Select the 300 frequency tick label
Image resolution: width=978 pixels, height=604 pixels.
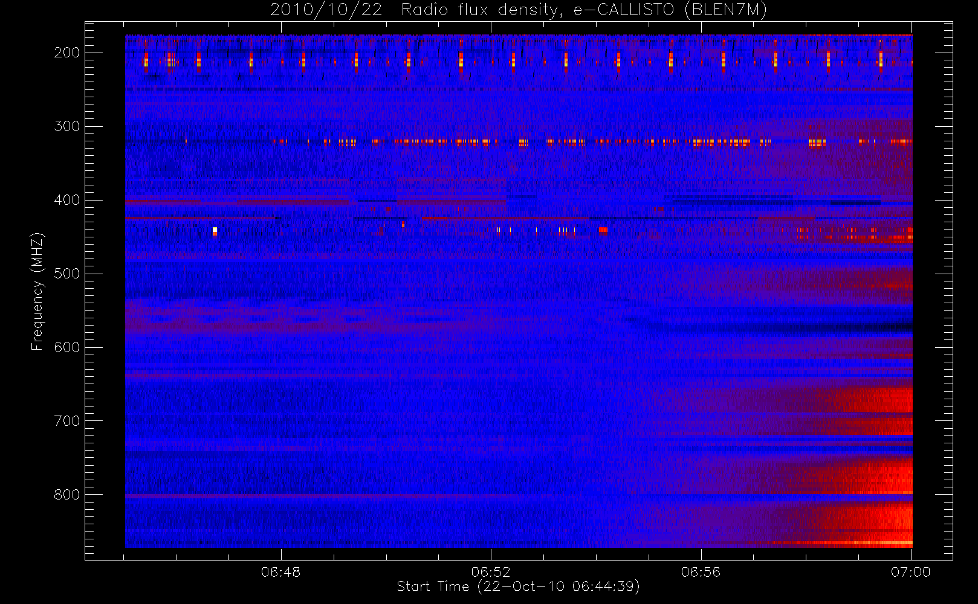(66, 126)
